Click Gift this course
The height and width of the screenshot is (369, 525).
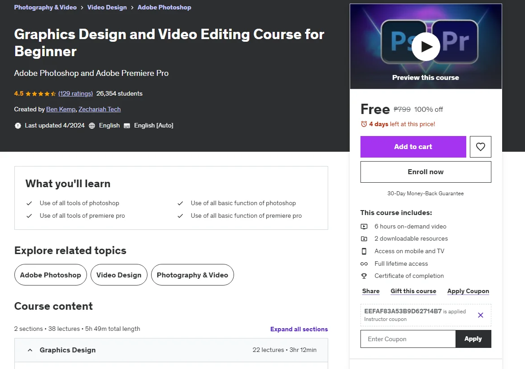pyautogui.click(x=413, y=291)
